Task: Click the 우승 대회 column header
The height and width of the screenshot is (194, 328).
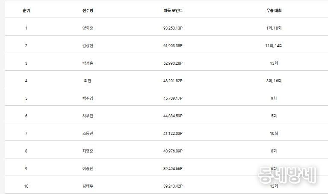Action: coord(274,11)
